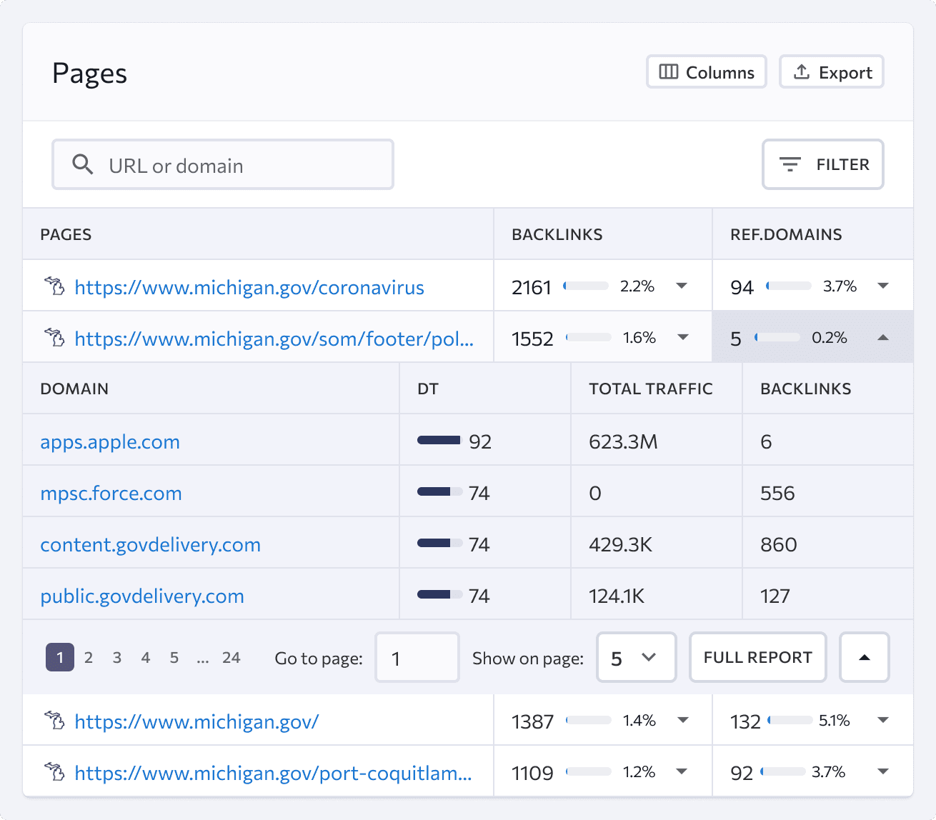Click the DT 92 bar for apps.apple.com

point(439,440)
